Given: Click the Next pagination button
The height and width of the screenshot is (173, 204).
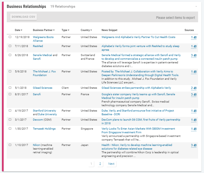Looking at the screenshot, I should 111,164.
